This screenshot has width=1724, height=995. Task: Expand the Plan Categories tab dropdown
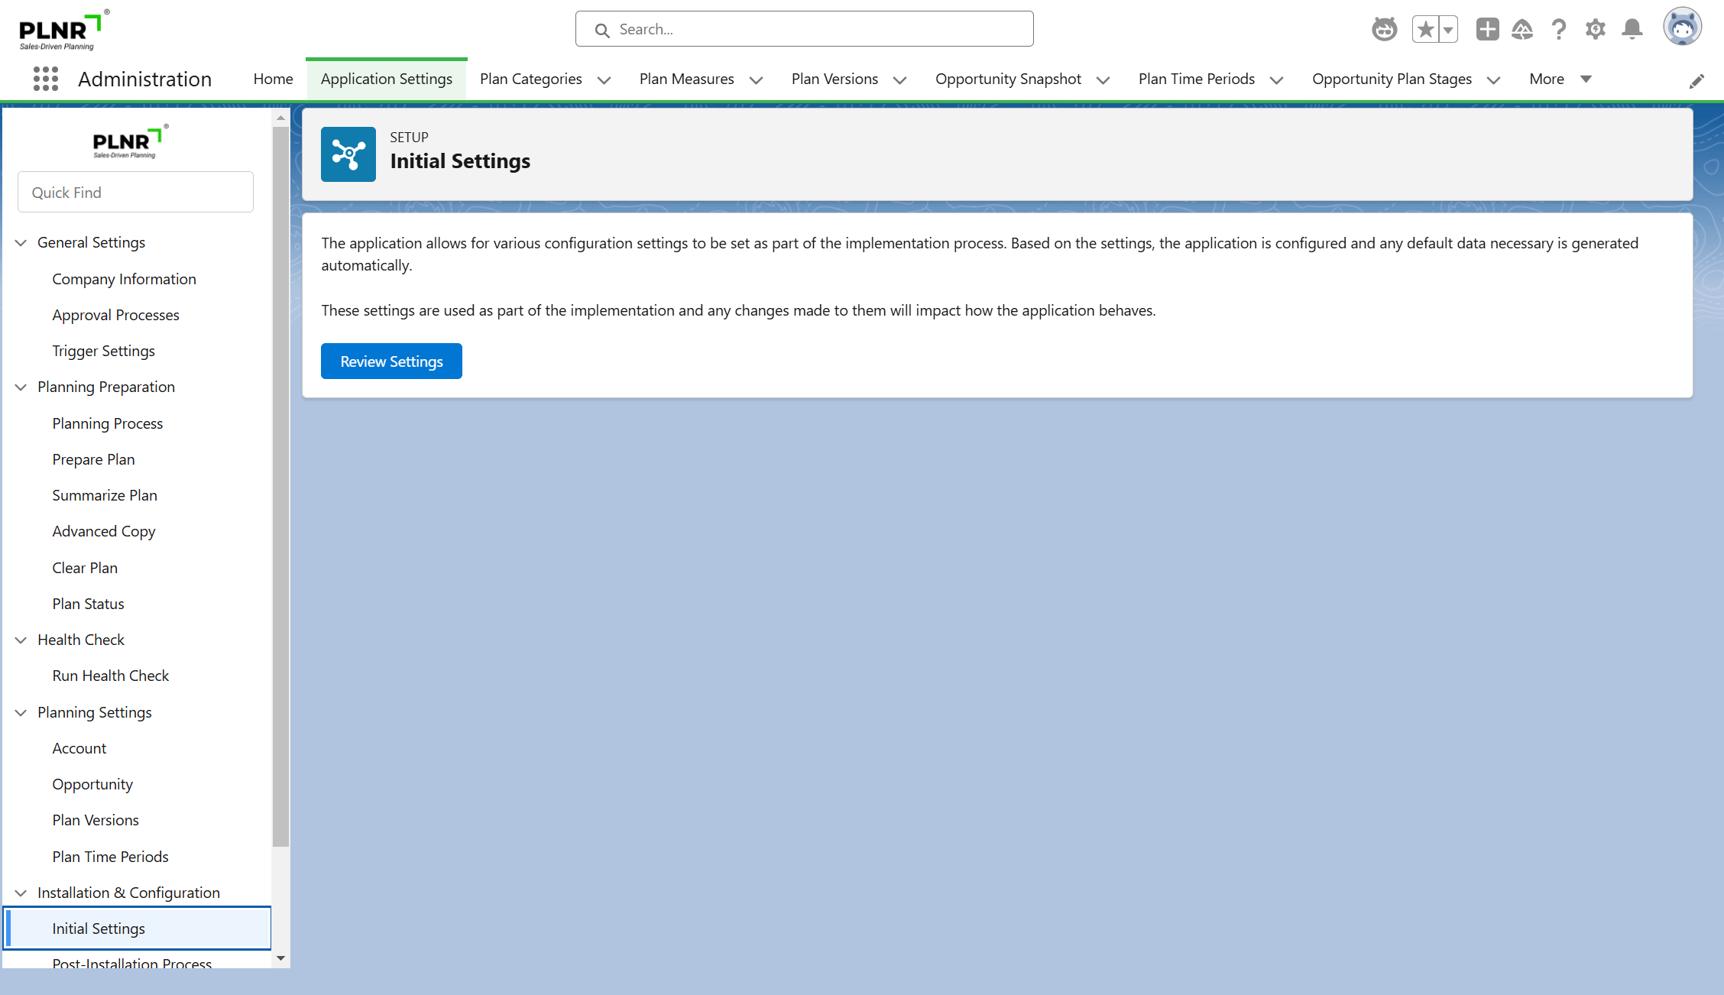tap(604, 79)
